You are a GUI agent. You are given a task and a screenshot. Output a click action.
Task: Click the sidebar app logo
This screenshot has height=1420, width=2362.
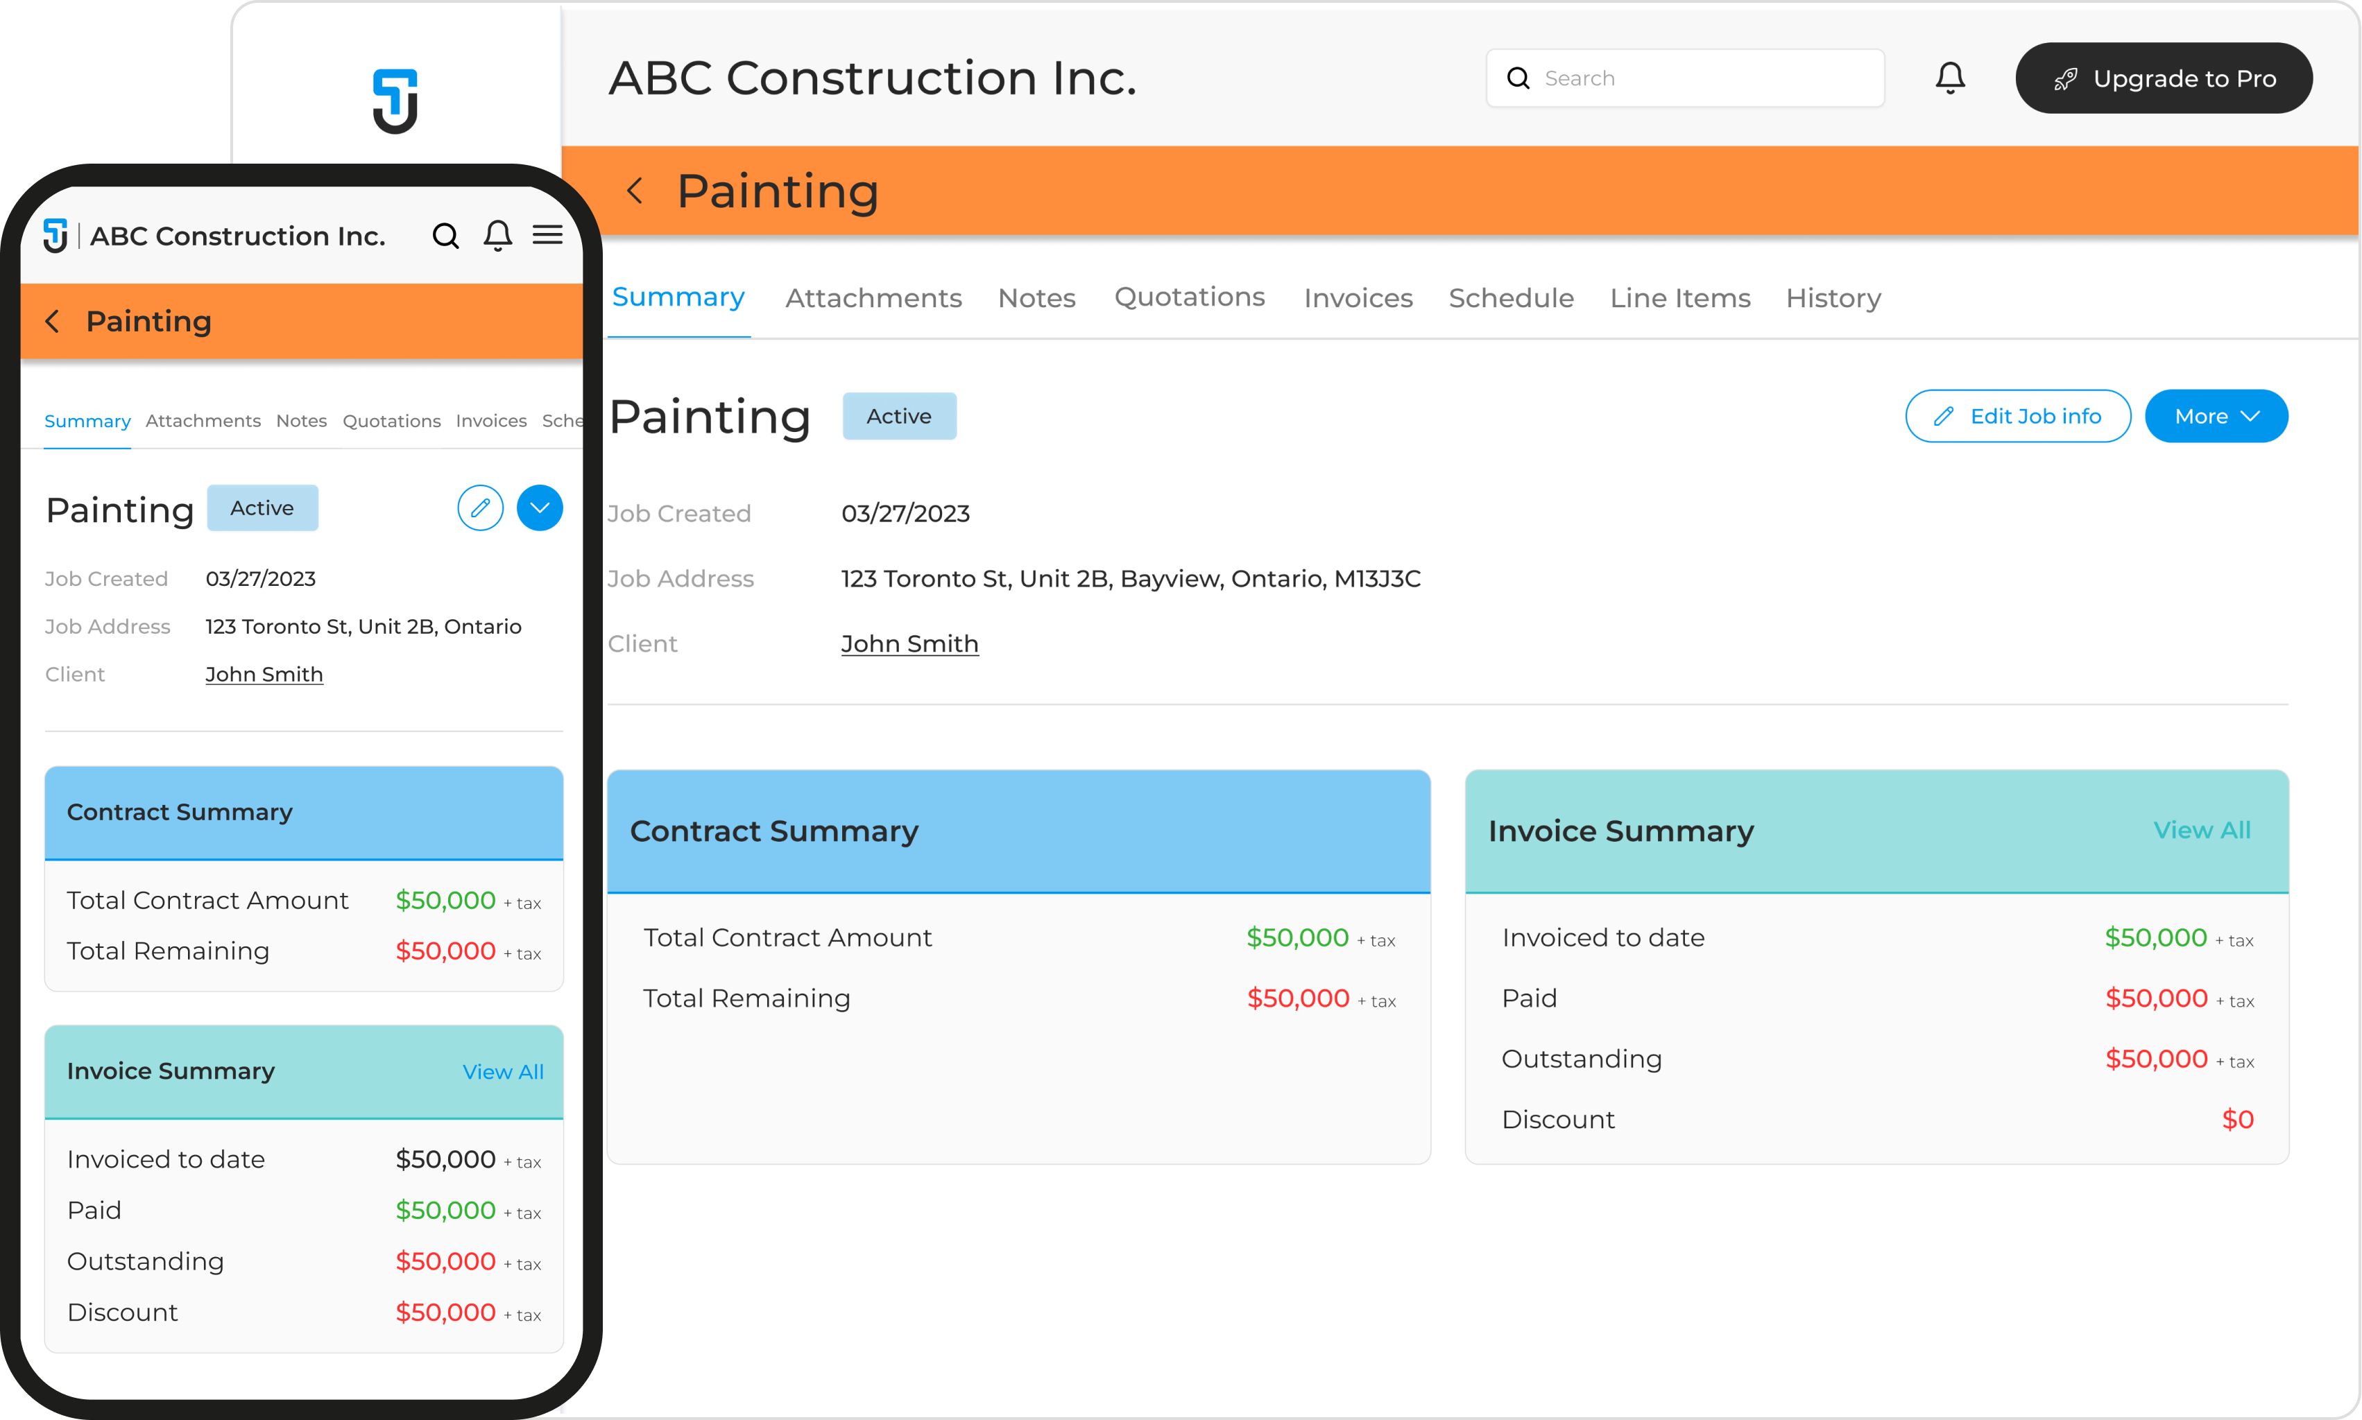[x=395, y=101]
